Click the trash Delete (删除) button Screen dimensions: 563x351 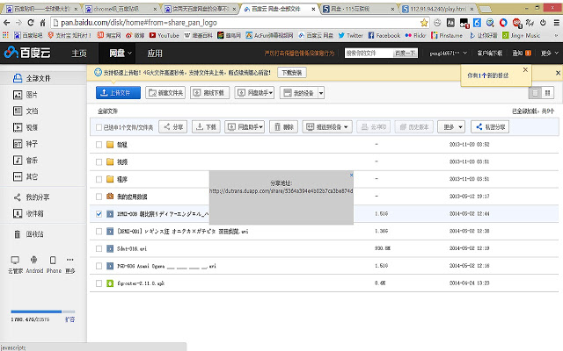pyautogui.click(x=283, y=126)
